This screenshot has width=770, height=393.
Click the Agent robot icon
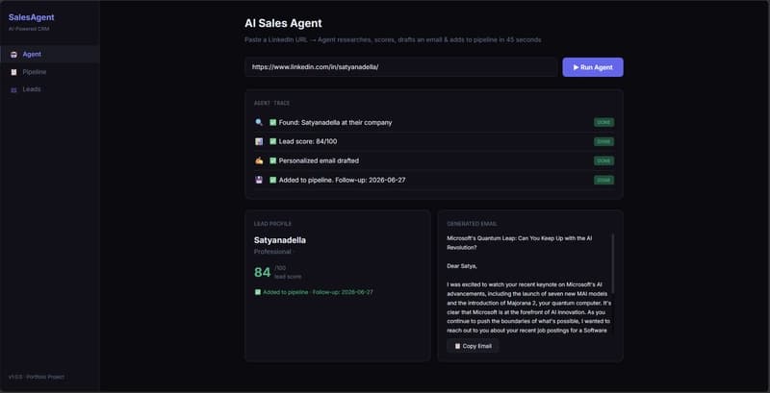13,55
